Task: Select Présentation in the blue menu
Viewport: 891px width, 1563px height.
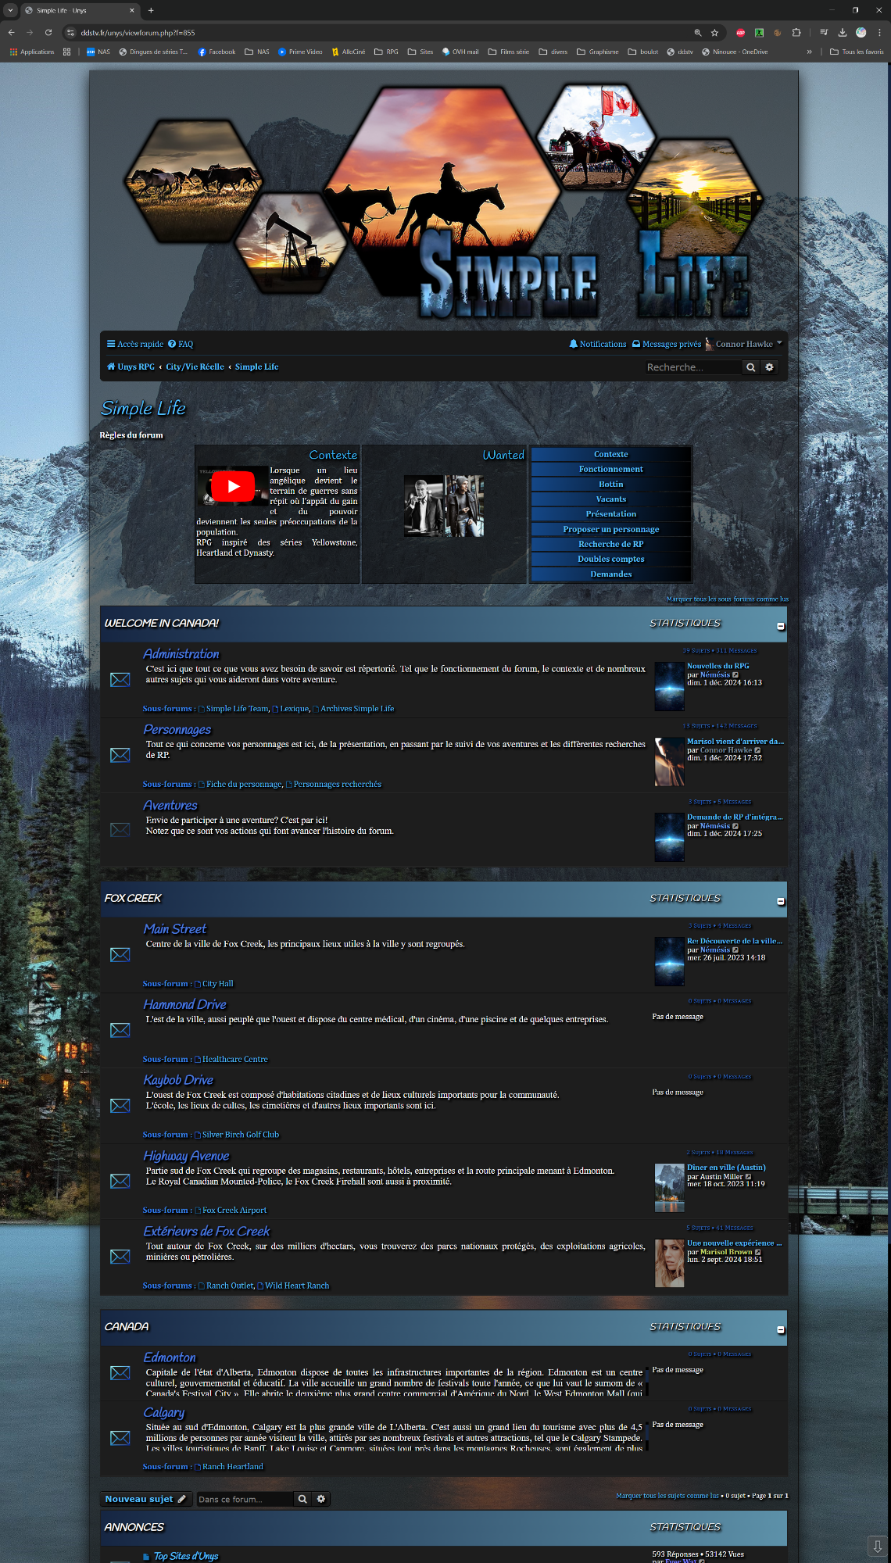Action: pyautogui.click(x=610, y=514)
